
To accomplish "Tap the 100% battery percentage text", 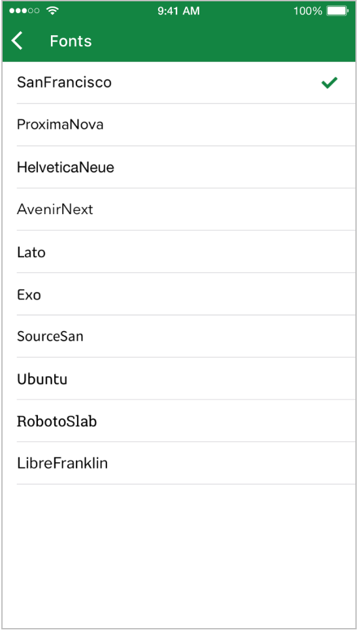I will point(308,11).
